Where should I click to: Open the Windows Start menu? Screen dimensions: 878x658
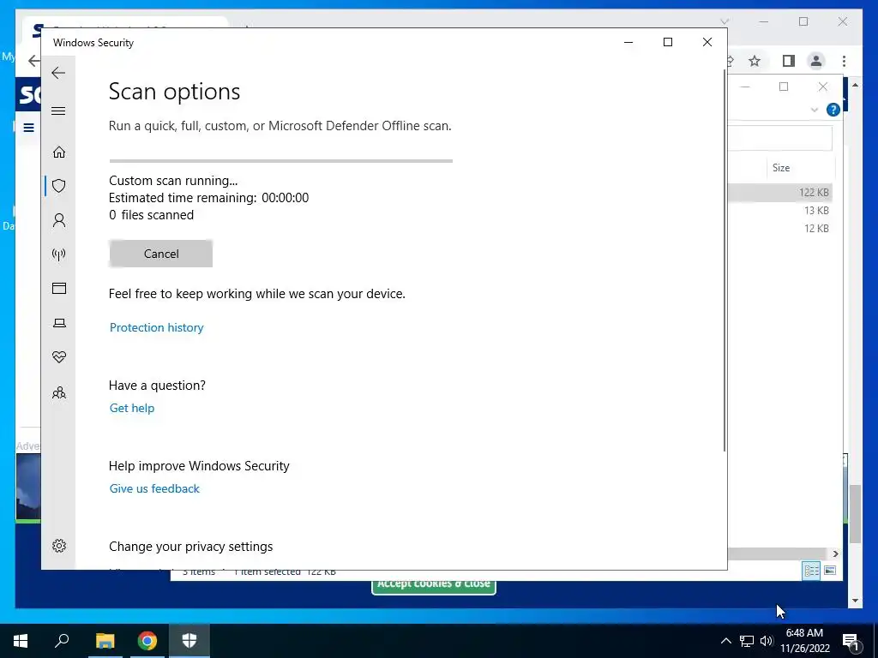[21, 641]
